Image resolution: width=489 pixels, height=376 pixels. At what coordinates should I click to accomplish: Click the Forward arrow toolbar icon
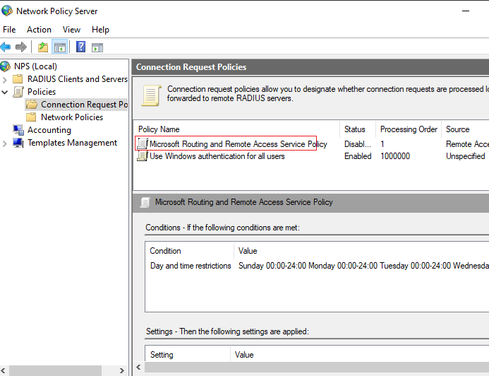(x=21, y=47)
